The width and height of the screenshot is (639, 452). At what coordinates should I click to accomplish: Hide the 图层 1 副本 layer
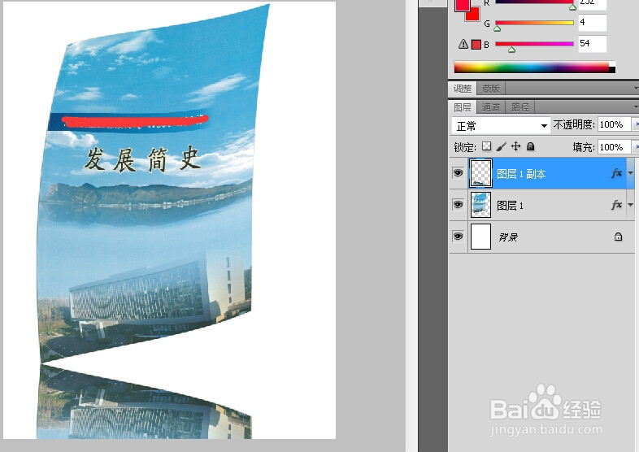coord(458,173)
